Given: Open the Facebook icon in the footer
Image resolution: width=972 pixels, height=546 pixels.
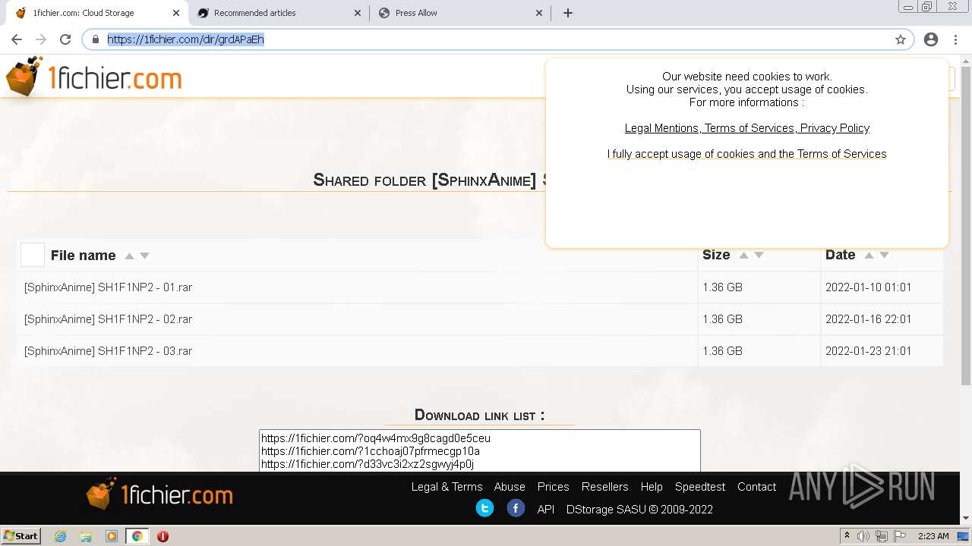Looking at the screenshot, I should 516,508.
